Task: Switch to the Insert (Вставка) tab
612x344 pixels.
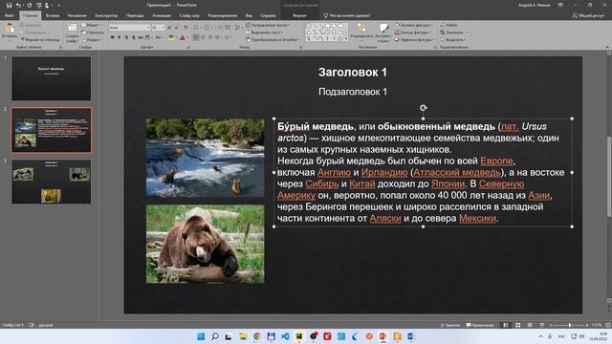Action: click(x=53, y=15)
